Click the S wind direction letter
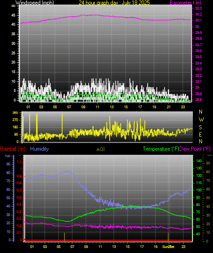The width and height of the screenshot is (213, 253). click(200, 127)
